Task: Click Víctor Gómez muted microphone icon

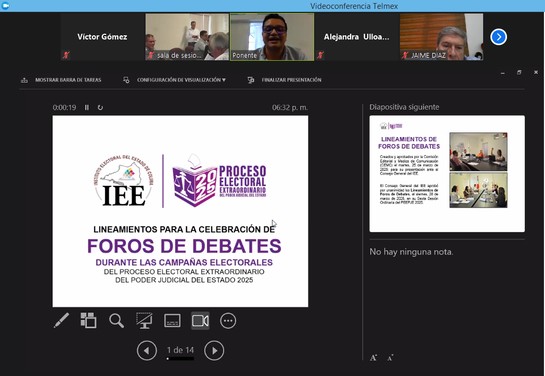Action: click(66, 55)
